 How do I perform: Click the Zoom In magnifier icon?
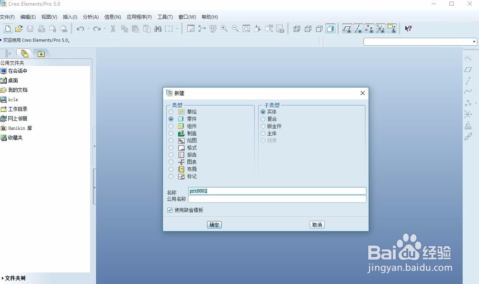coord(224,29)
